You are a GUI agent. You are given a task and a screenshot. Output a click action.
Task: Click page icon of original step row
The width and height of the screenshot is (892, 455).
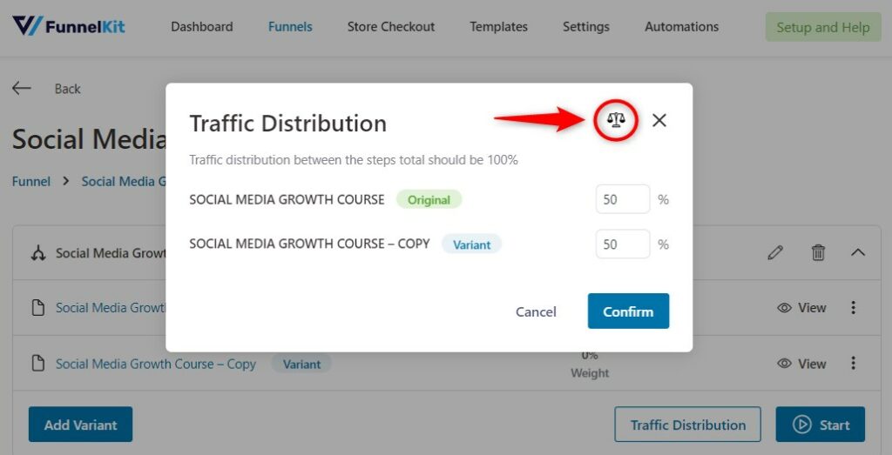(x=38, y=308)
